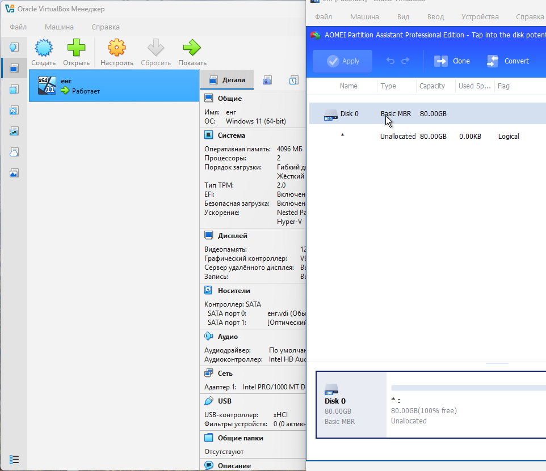Open the Файл menu in VirtualBox Manager
546x471 pixels.
pyautogui.click(x=18, y=27)
